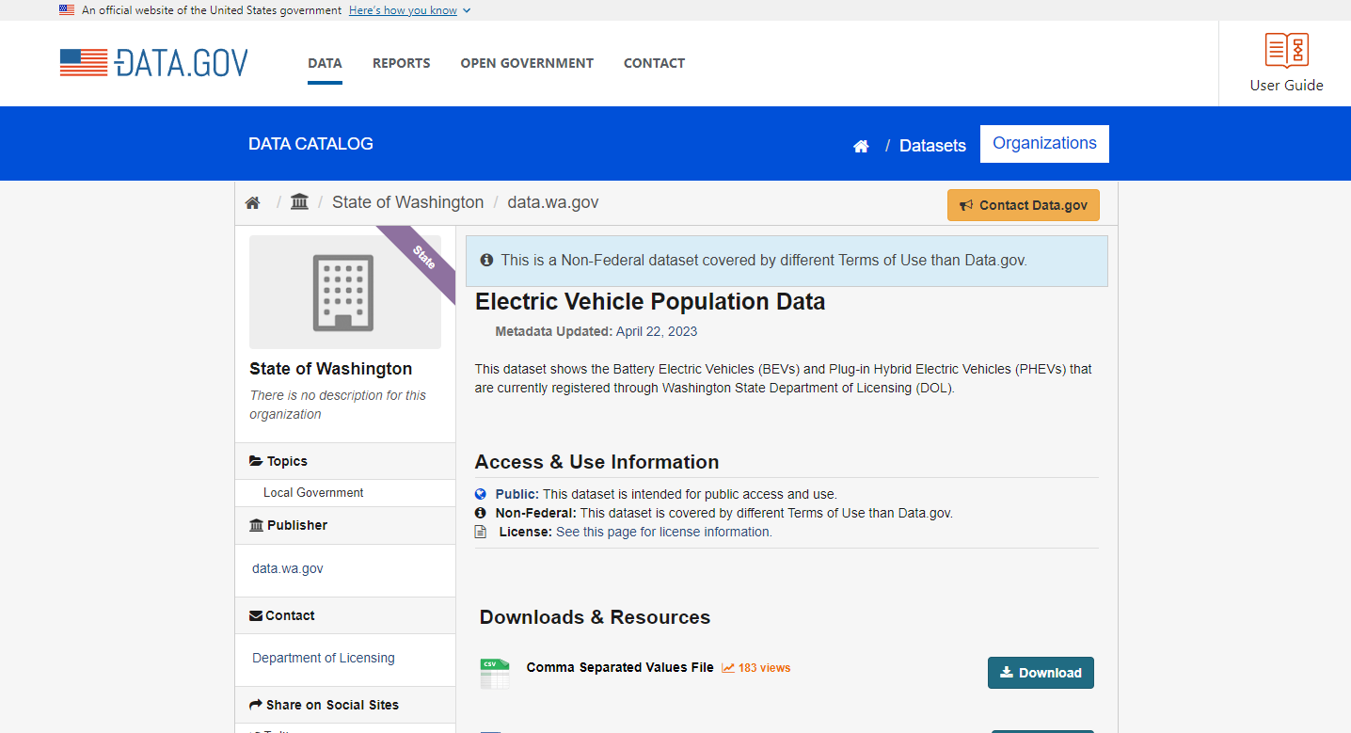Open Department of Licensing contact link
The height and width of the screenshot is (733, 1351).
coord(324,658)
